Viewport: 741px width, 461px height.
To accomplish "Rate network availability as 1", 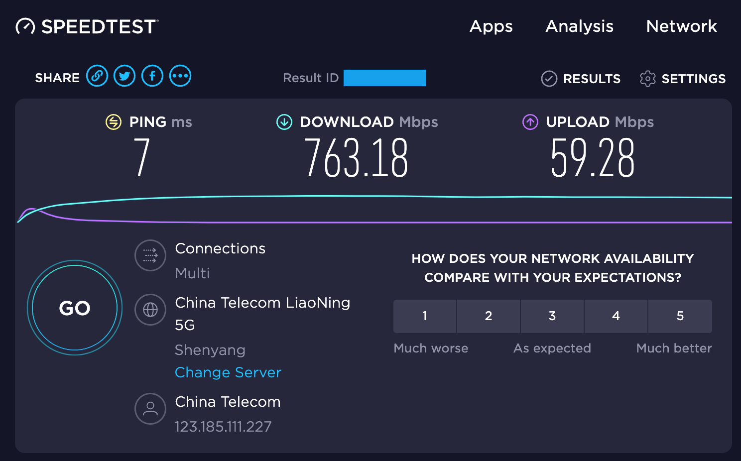I will 425,316.
